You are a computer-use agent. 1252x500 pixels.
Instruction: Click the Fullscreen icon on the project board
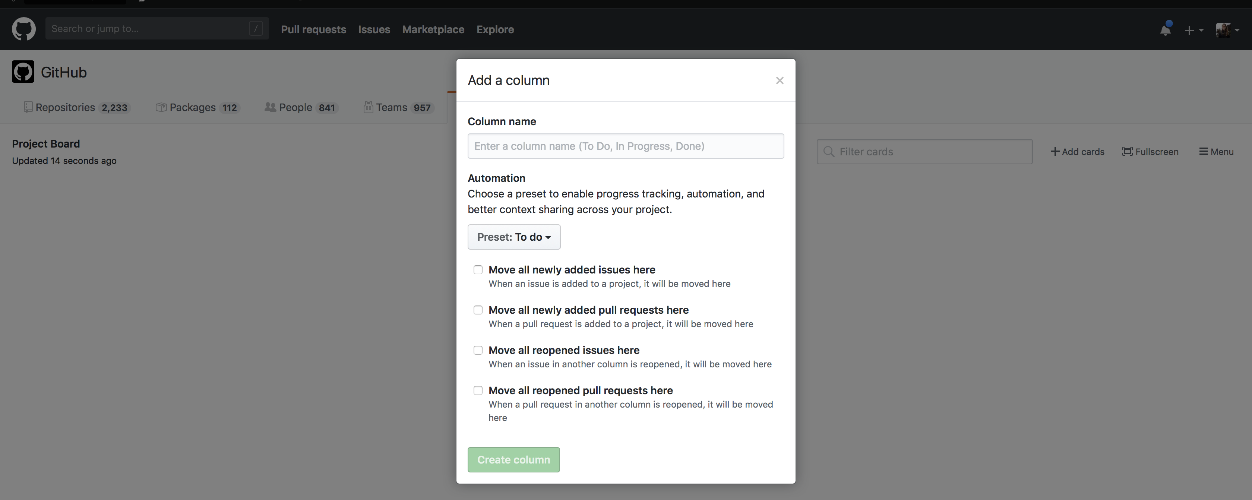[1128, 151]
